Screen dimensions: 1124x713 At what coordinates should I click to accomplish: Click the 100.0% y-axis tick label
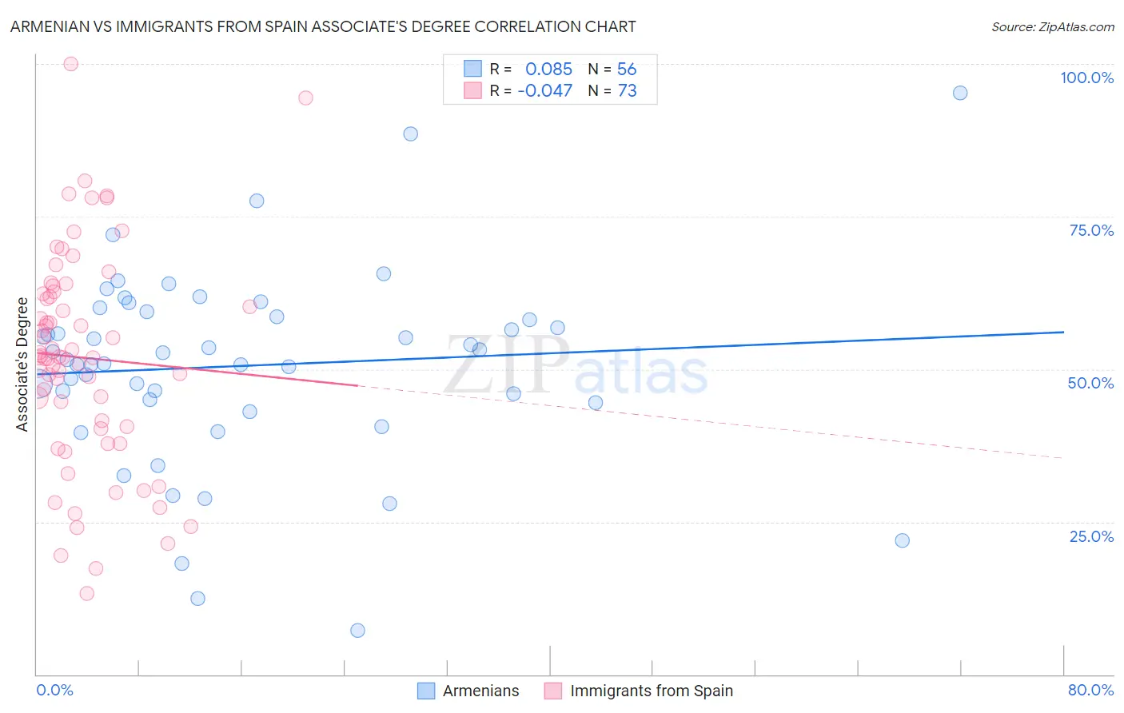point(1086,78)
